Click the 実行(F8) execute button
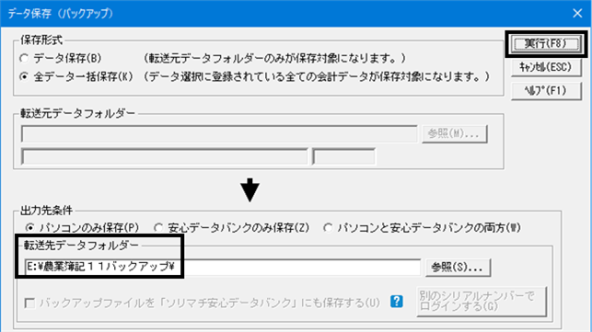 click(546, 44)
